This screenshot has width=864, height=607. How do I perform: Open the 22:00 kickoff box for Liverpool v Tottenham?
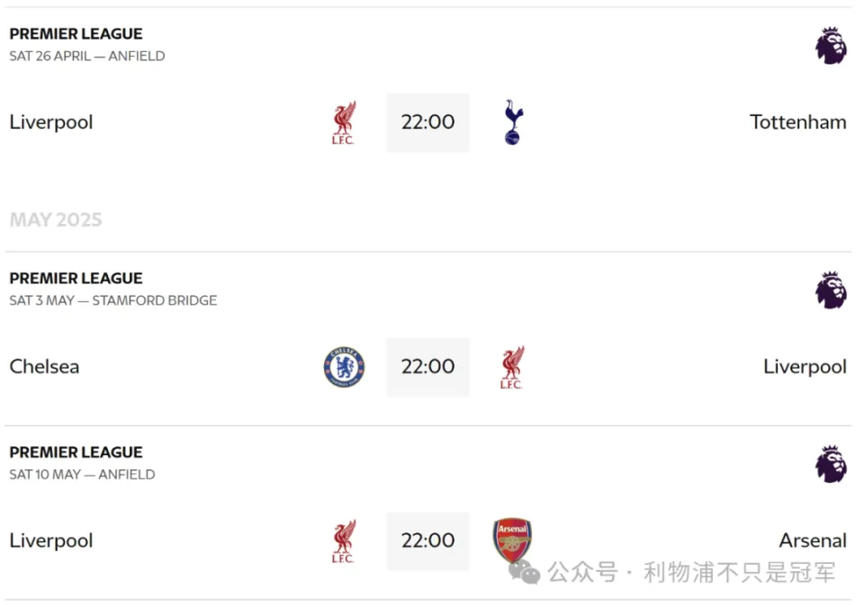[x=428, y=123]
